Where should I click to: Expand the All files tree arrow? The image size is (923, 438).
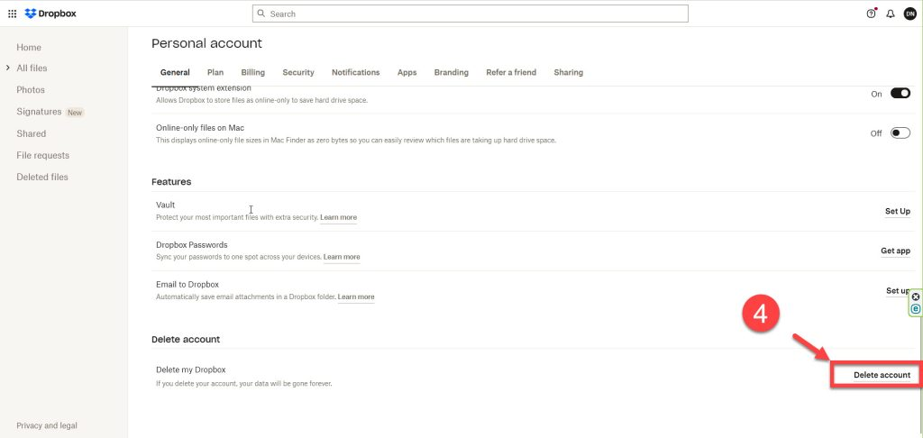click(7, 68)
